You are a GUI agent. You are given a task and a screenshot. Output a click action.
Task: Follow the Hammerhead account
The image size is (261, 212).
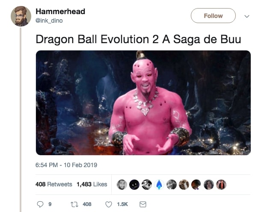coord(213,16)
